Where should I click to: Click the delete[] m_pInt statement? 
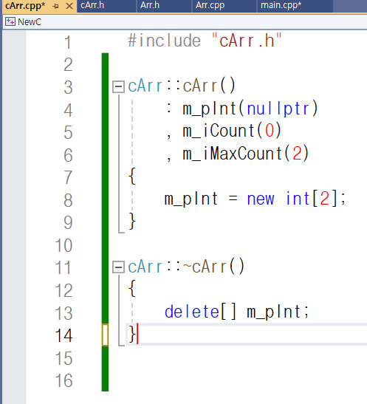point(237,312)
